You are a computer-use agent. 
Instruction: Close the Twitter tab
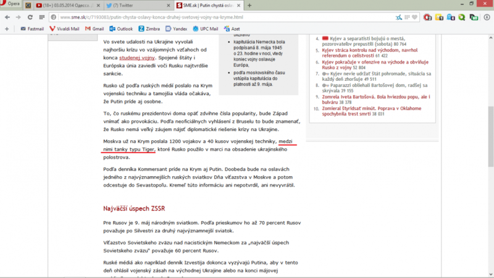pyautogui.click(x=169, y=6)
